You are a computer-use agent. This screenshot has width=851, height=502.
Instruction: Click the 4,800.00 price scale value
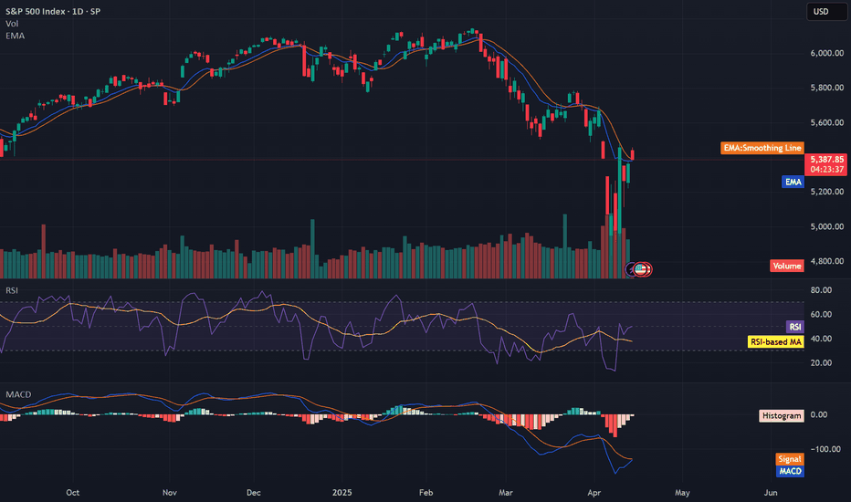[827, 261]
